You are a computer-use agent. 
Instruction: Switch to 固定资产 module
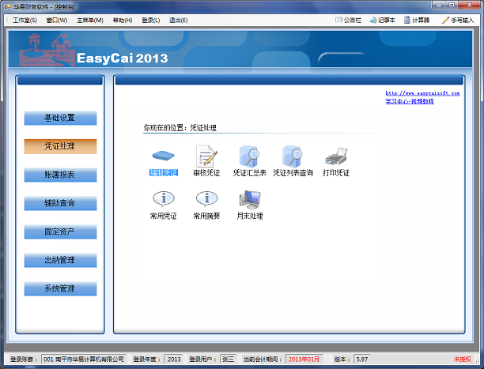pyautogui.click(x=60, y=232)
